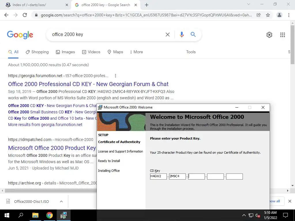Screen dimensions: 295x221
Task: Expand the Office2000-Disc1.ISO download options arrow
Action: pos(61,201)
